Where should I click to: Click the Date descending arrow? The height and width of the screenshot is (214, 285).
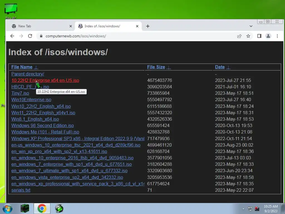[228, 67]
